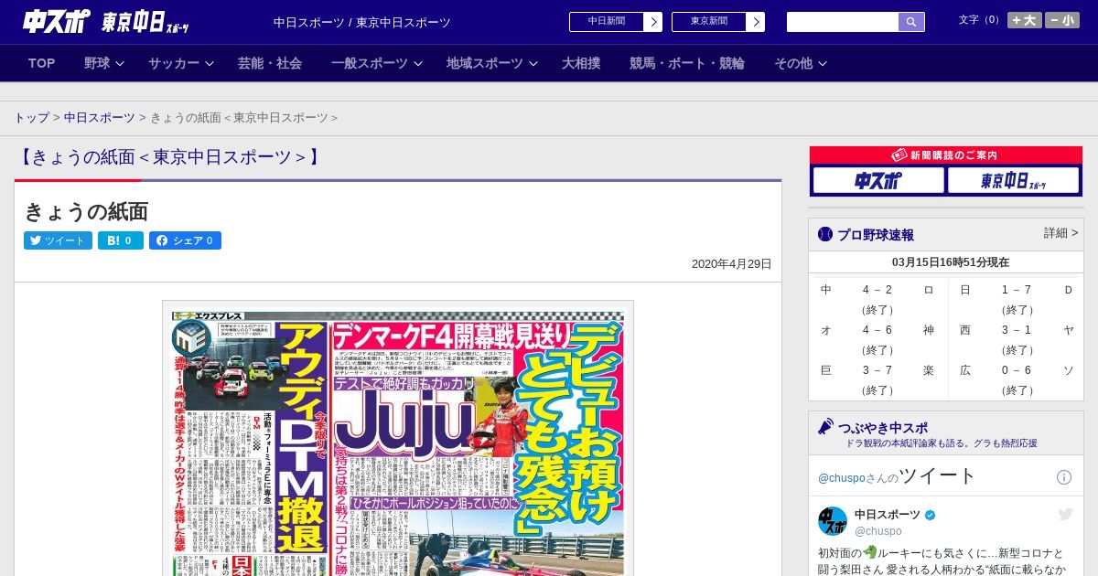Open the 一般スポーツ menu
1098x576 pixels.
click(x=370, y=63)
